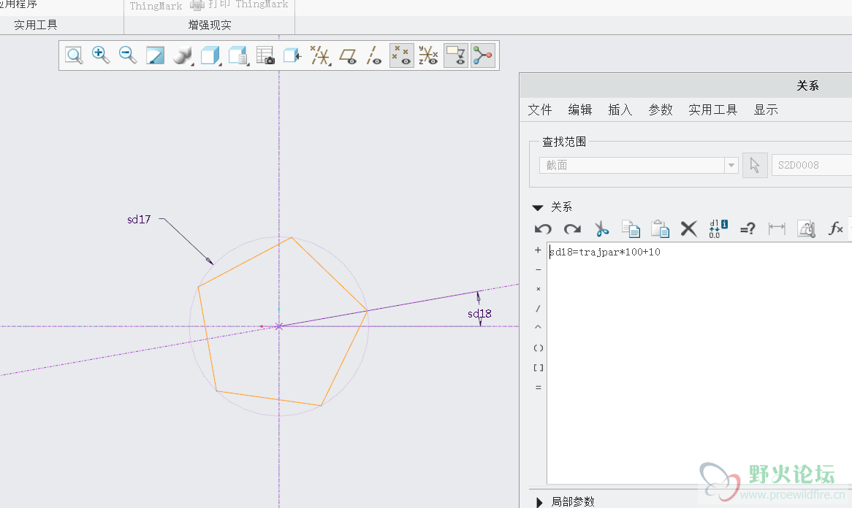Click the Refit view magnifier icon
This screenshot has width=852, height=508.
point(74,55)
